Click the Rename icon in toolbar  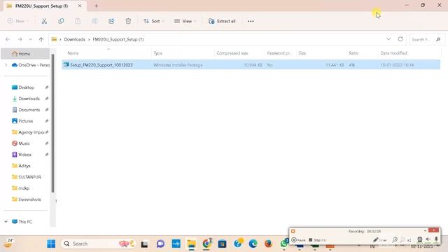coord(94,21)
